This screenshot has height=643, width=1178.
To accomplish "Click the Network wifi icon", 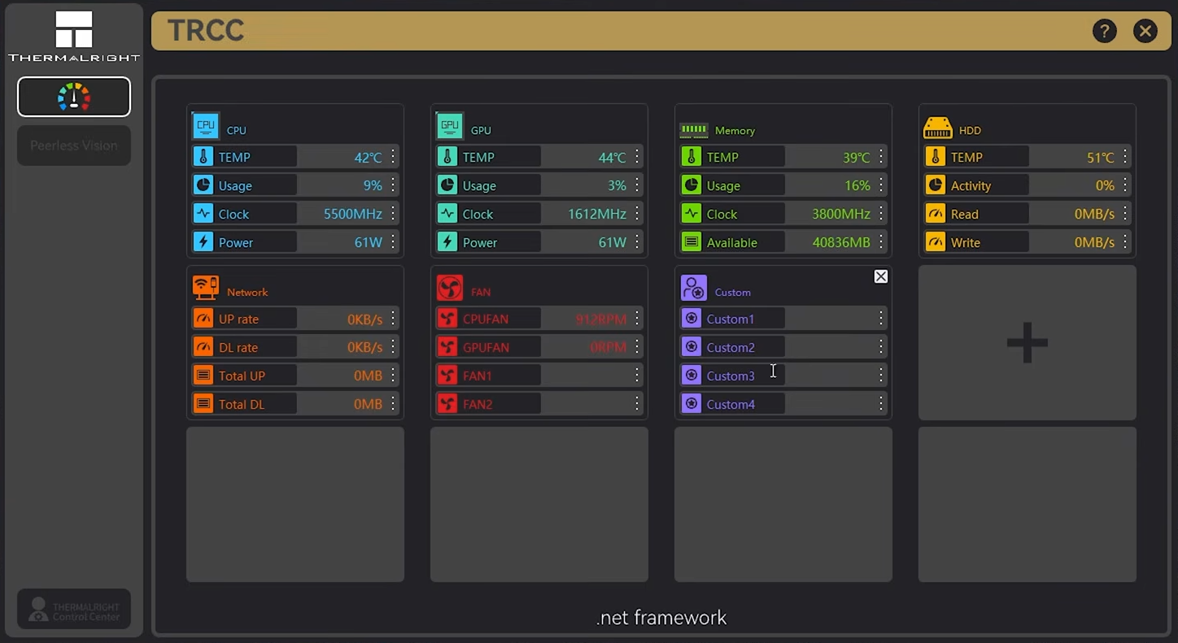I will coord(205,288).
